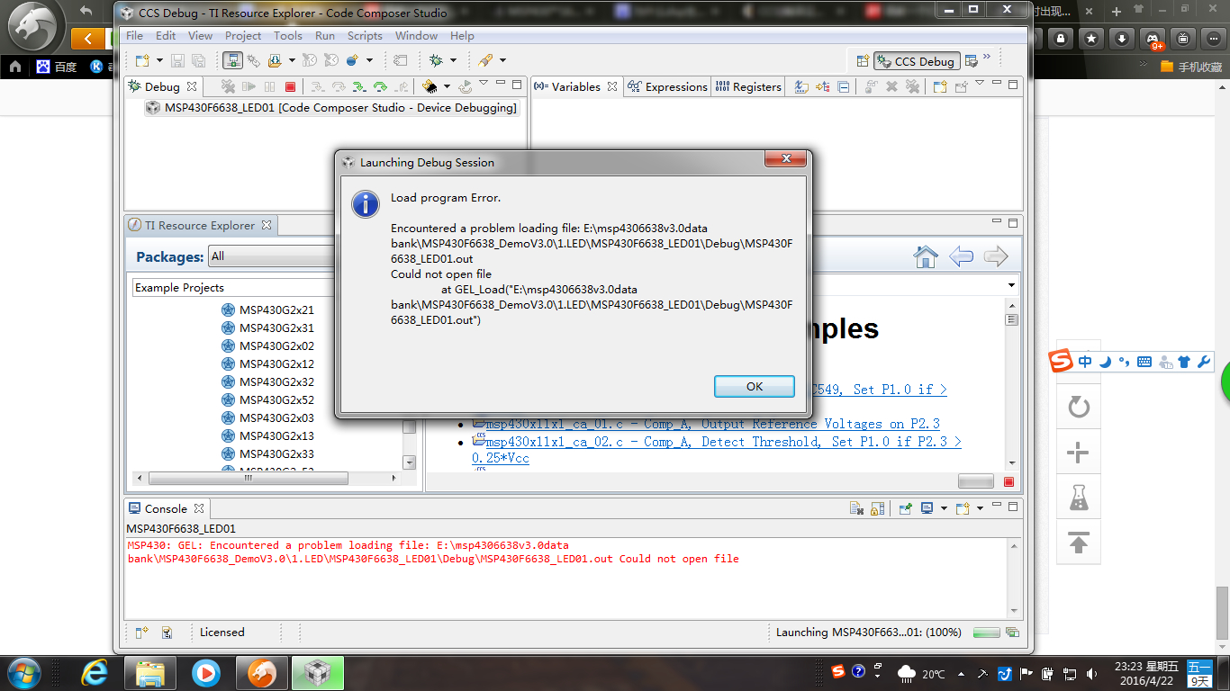This screenshot has width=1230, height=691.
Task: Click the Step Over icon in Debug toolbar
Action: pos(339,87)
